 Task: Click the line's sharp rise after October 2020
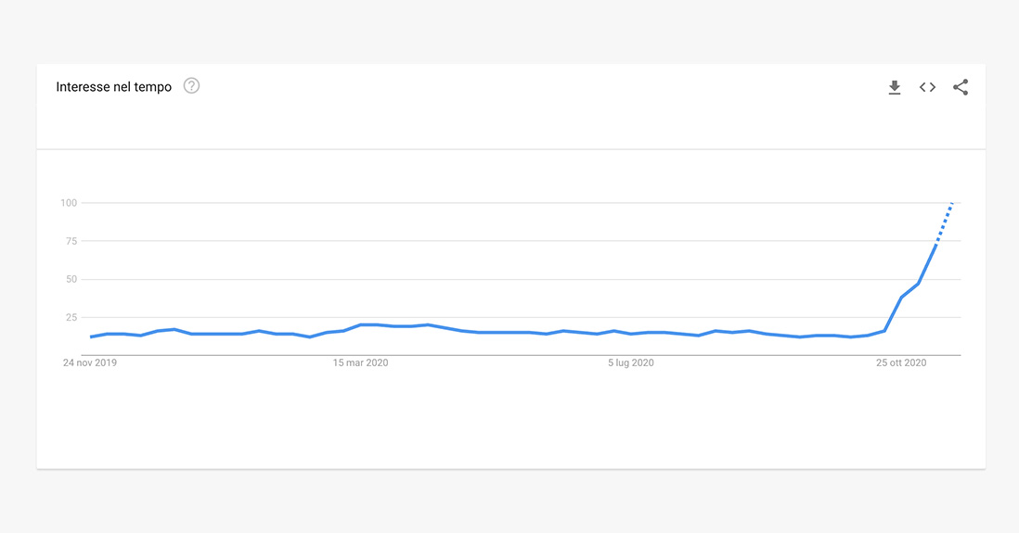coord(909,291)
